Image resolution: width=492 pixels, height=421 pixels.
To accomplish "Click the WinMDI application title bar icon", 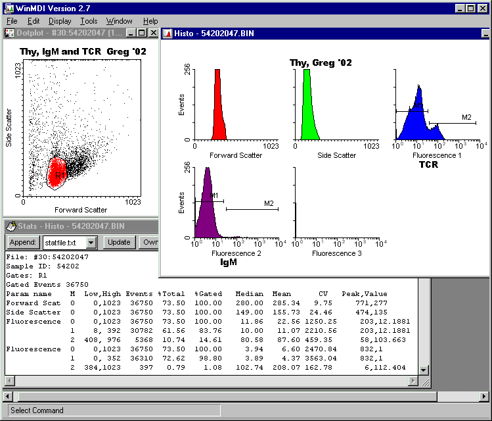I will tap(8, 8).
